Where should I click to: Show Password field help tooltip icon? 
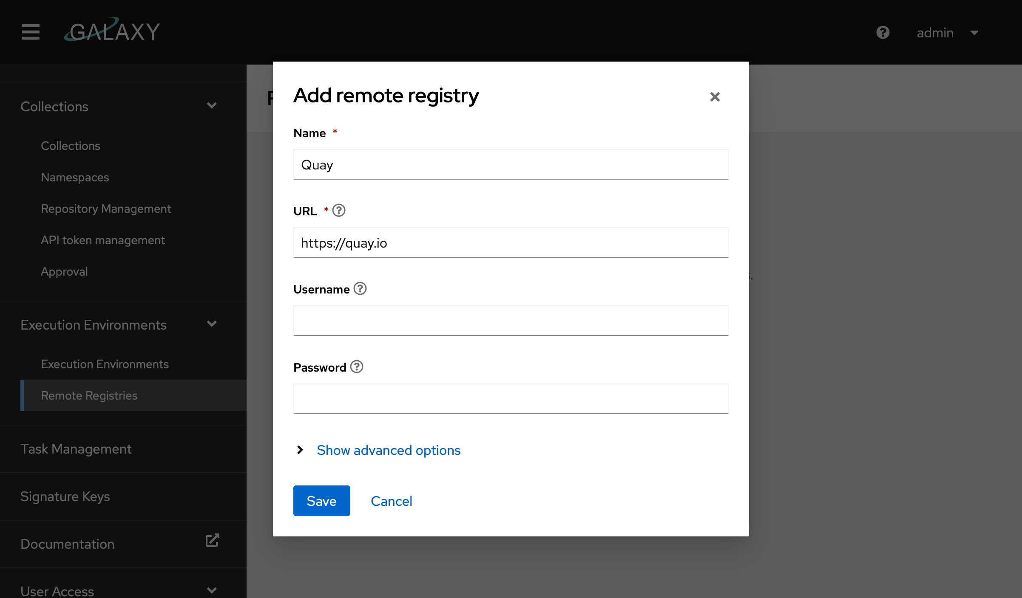357,367
